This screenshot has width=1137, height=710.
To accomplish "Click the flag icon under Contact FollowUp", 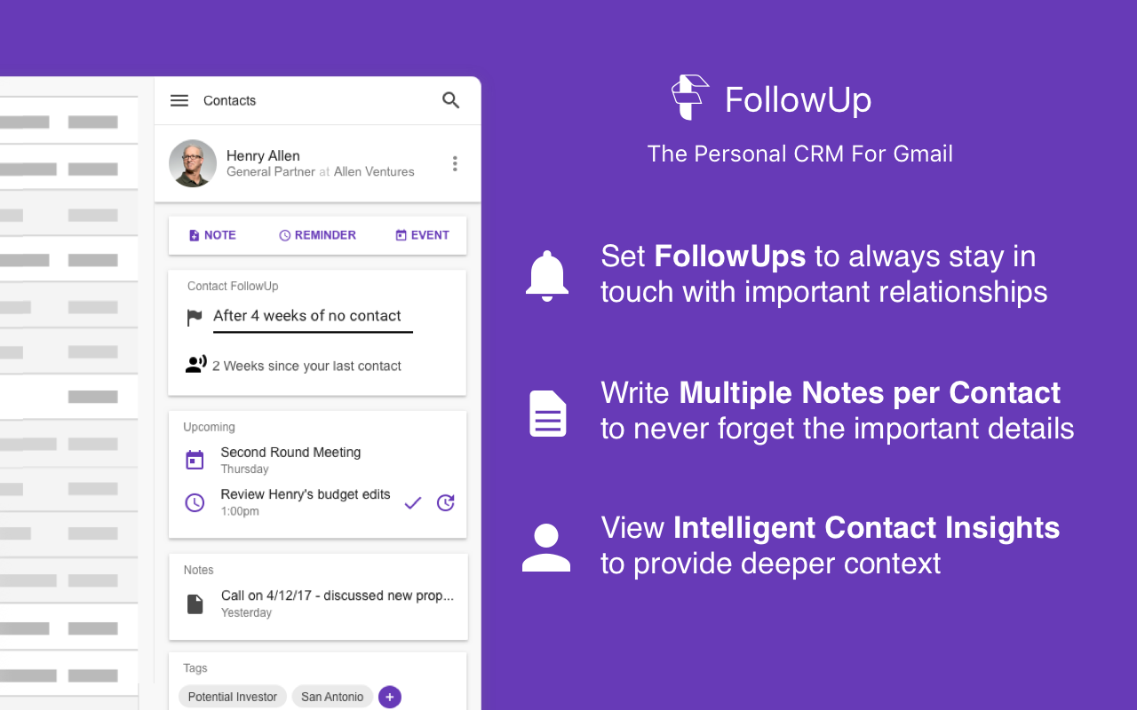I will tap(195, 318).
